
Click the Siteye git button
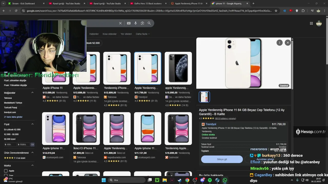tap(222, 159)
